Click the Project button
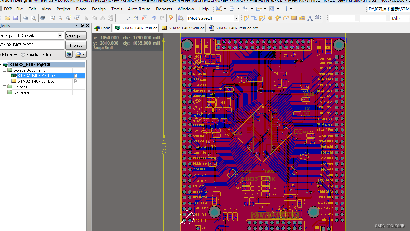The height and width of the screenshot is (231, 410). click(76, 45)
